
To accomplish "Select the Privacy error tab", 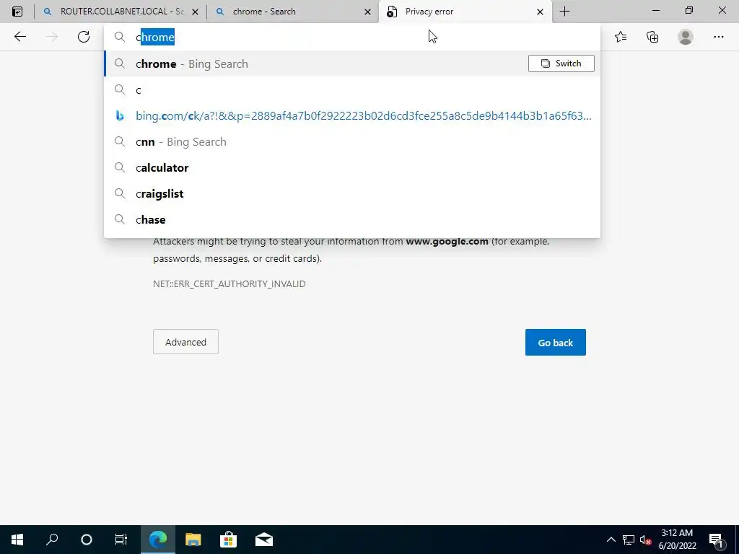I will coord(464,12).
